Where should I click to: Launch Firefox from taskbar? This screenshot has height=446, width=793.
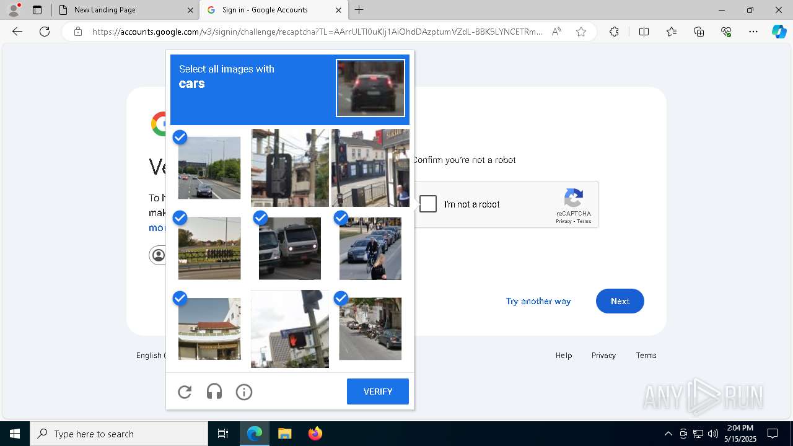[315, 434]
